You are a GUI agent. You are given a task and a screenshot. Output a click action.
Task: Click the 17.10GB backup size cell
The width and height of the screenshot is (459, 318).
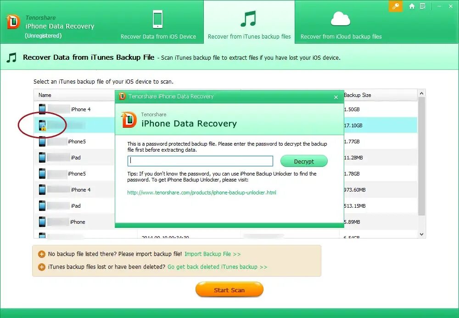coord(353,125)
